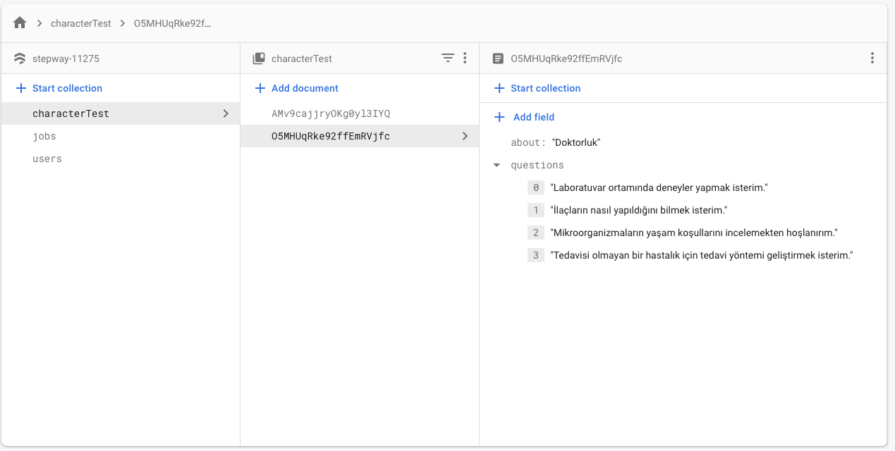Collapse the questions array field
895x451 pixels.
coord(497,166)
